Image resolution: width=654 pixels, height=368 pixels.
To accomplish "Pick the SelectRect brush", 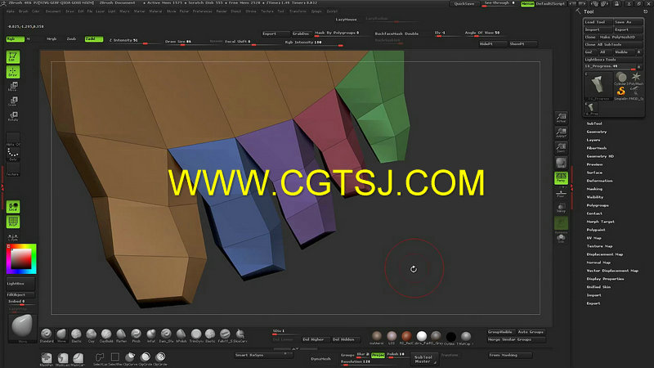I will [114, 359].
